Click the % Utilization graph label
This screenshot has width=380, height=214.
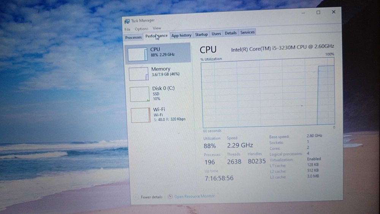coord(211,59)
